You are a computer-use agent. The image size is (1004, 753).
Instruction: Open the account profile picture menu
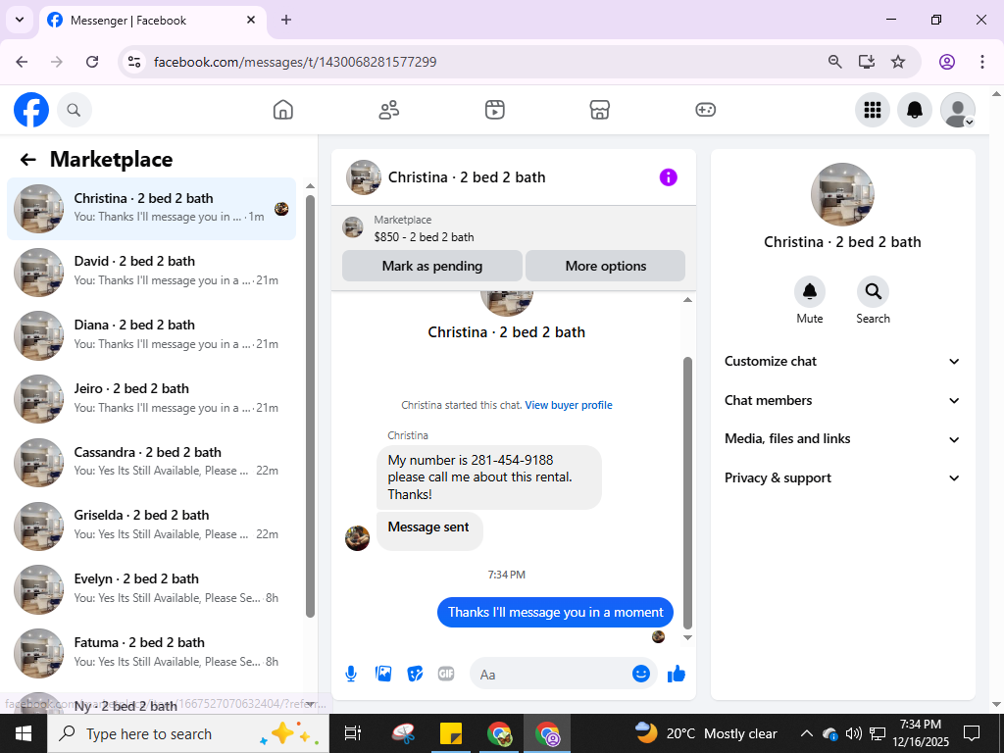pos(957,110)
